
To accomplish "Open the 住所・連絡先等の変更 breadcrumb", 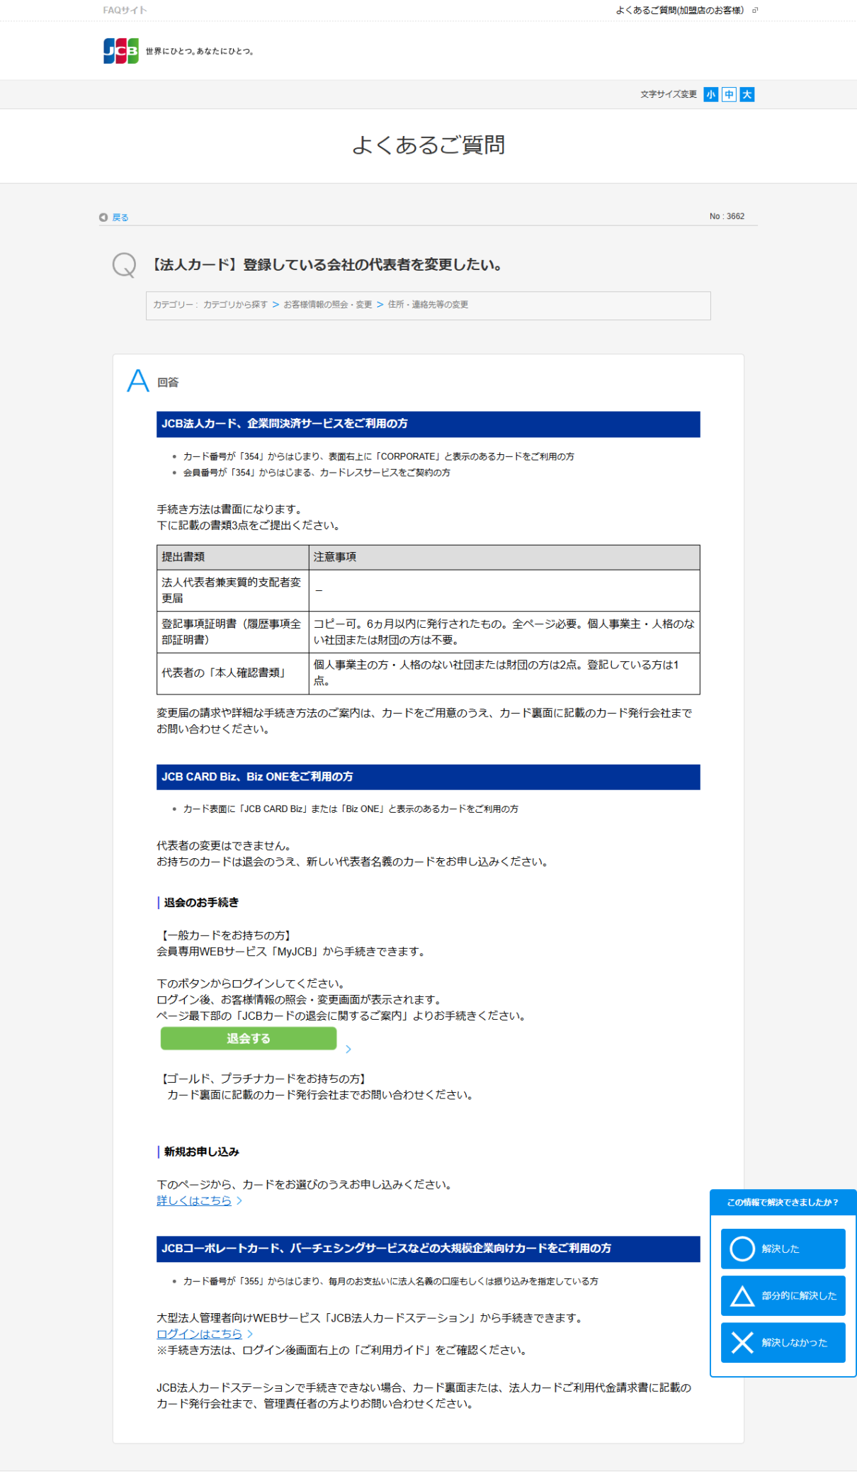I will point(428,305).
